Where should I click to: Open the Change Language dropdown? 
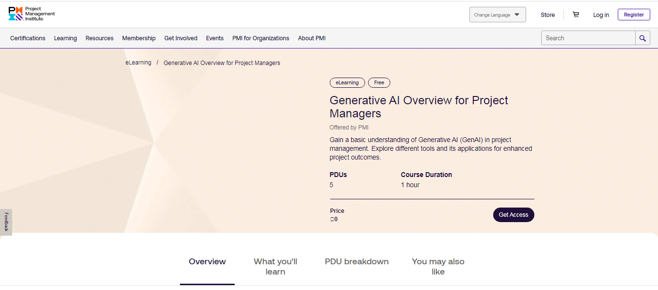(498, 15)
